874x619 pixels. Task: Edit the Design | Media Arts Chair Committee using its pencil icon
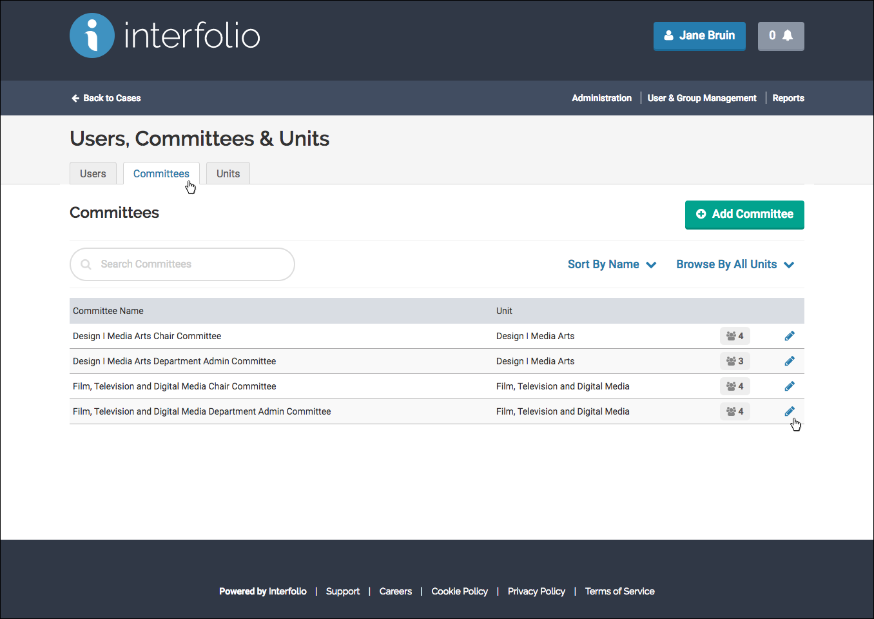(x=790, y=336)
